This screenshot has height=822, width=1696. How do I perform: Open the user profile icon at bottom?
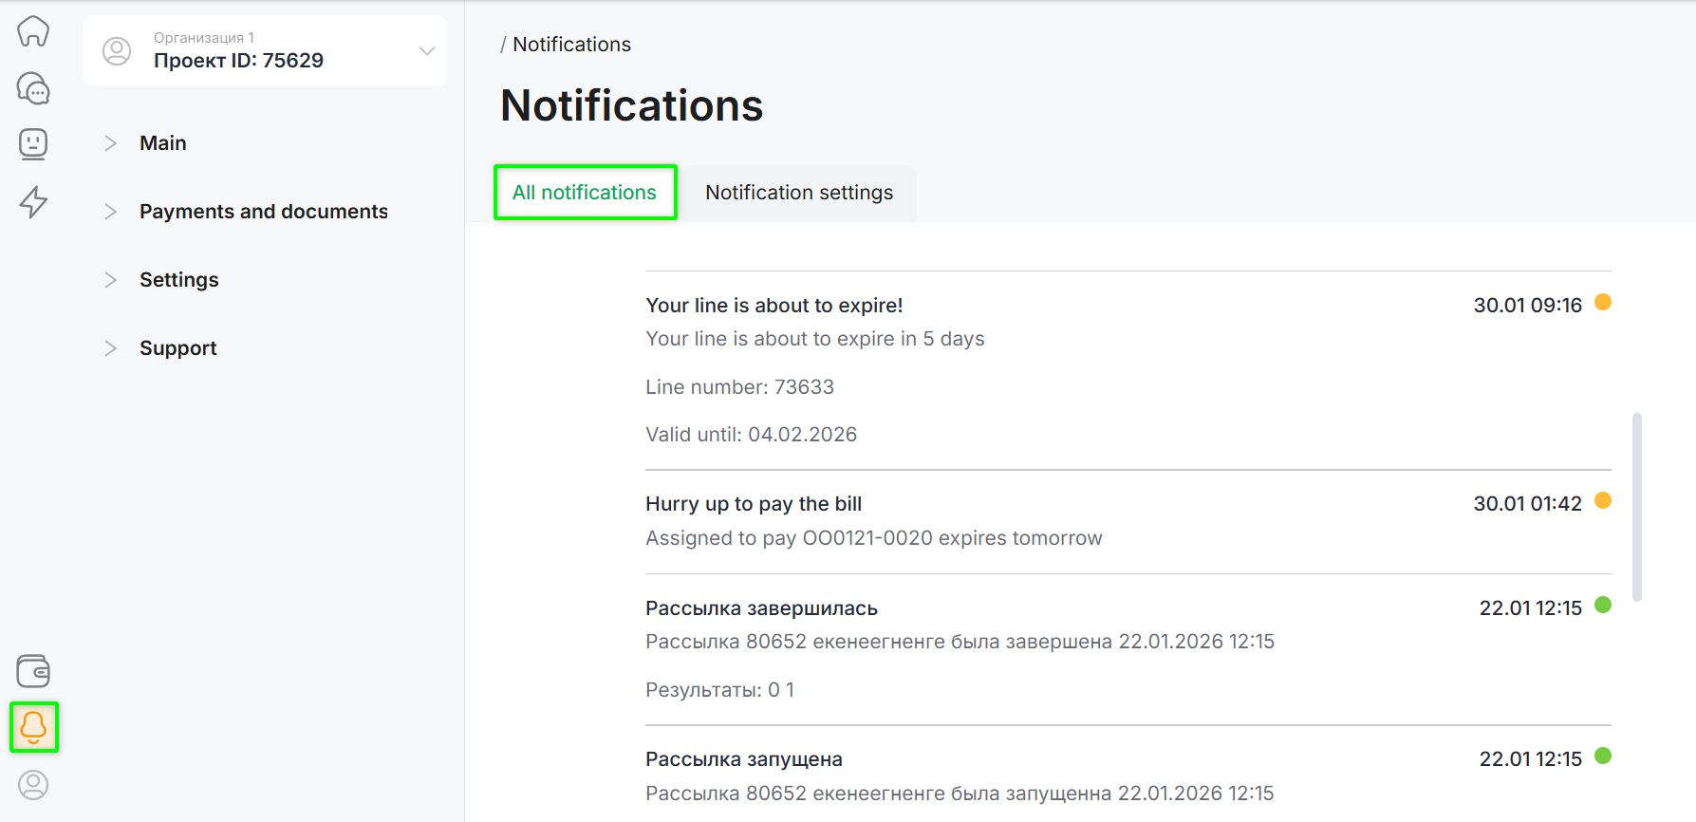33,785
